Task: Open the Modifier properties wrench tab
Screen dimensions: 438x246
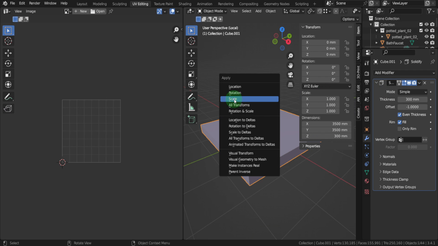Action: point(367,138)
